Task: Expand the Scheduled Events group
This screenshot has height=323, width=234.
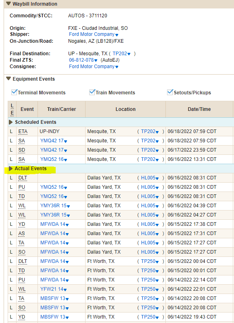Action: (11, 122)
